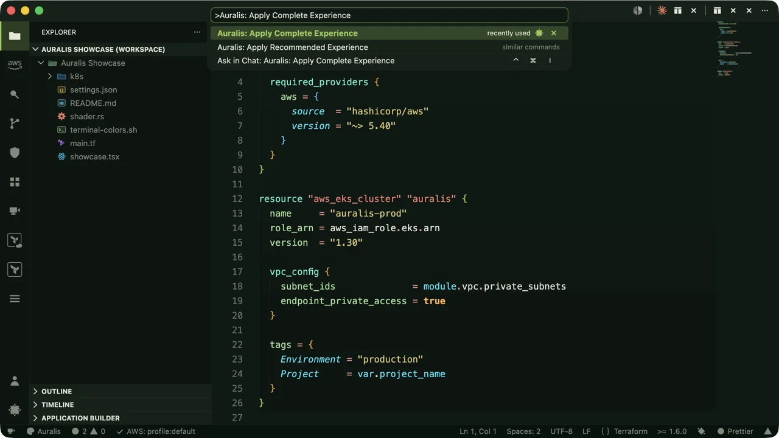Open notifications bell in status bar
The image size is (779, 438).
(x=767, y=431)
